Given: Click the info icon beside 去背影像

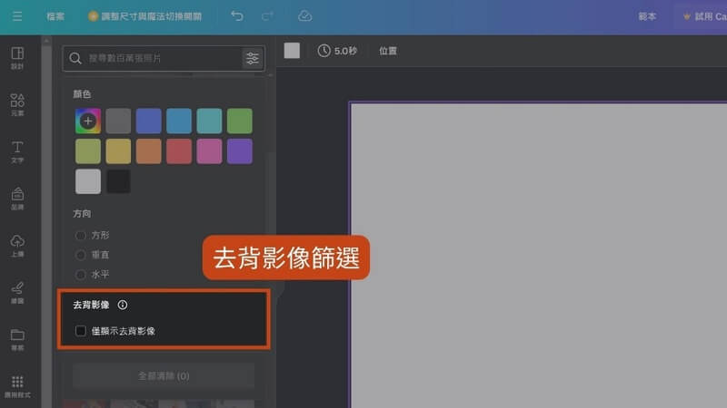Looking at the screenshot, I should pos(123,306).
